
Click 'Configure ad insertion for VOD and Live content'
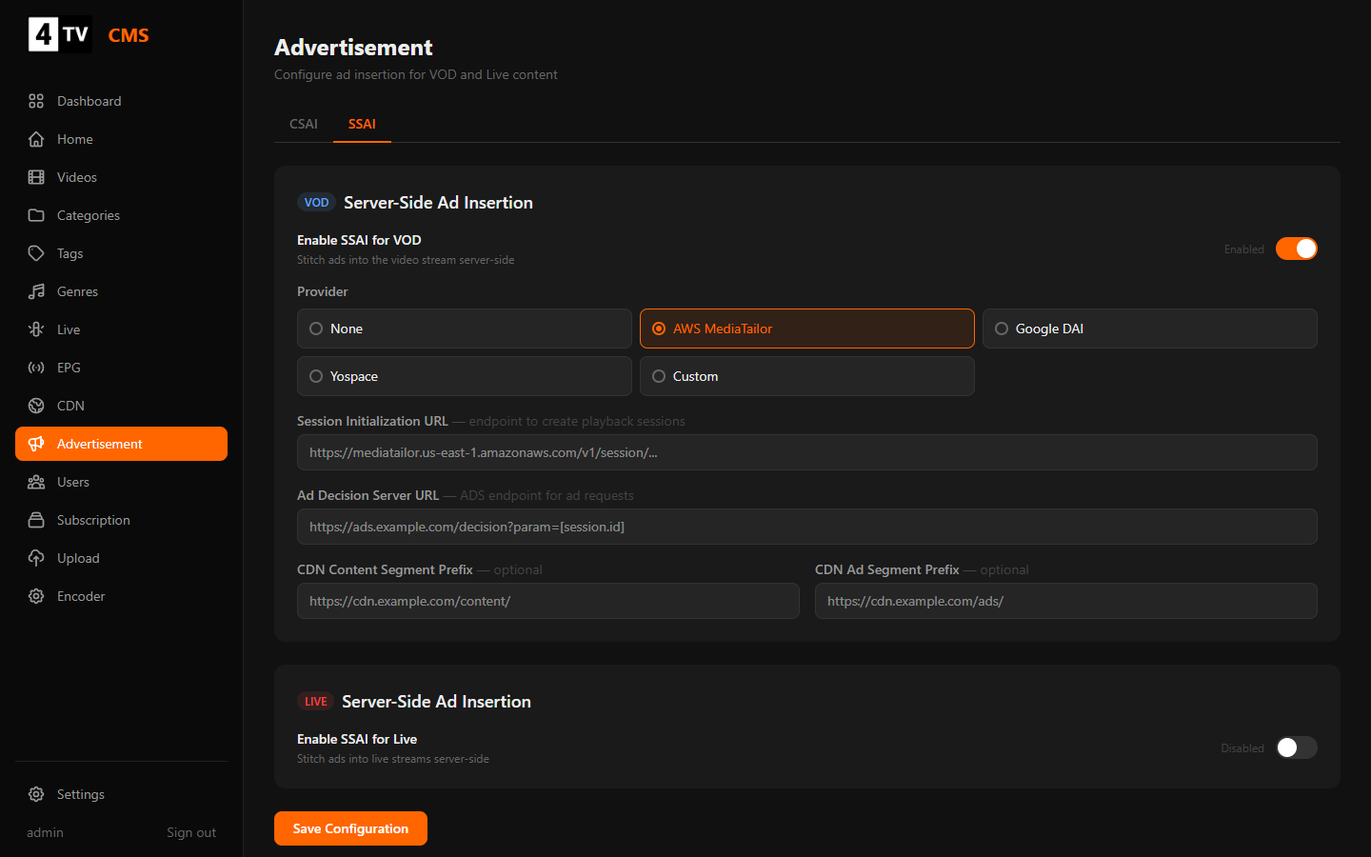[416, 74]
